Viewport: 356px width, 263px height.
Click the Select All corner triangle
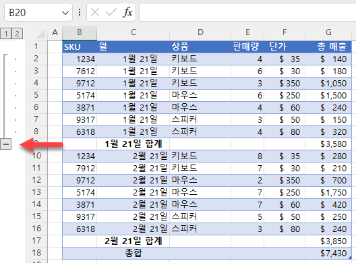40,34
